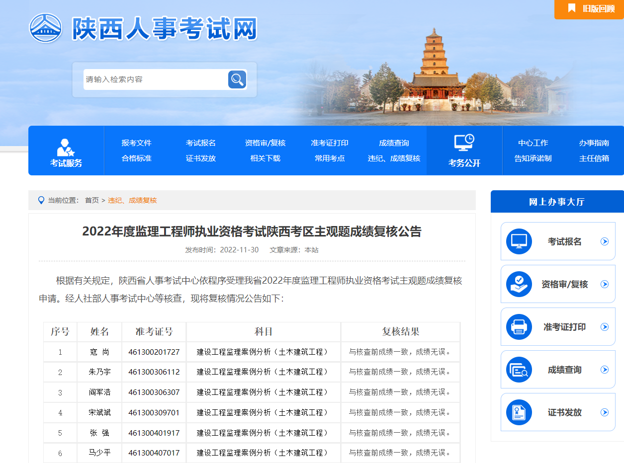This screenshot has width=624, height=463.
Task: Click the 证书发放 certificate icon
Action: (519, 412)
